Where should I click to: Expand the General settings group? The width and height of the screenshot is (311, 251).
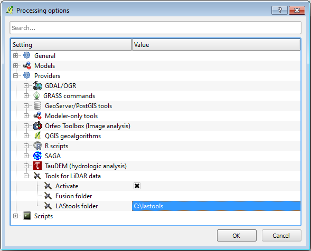click(x=15, y=56)
